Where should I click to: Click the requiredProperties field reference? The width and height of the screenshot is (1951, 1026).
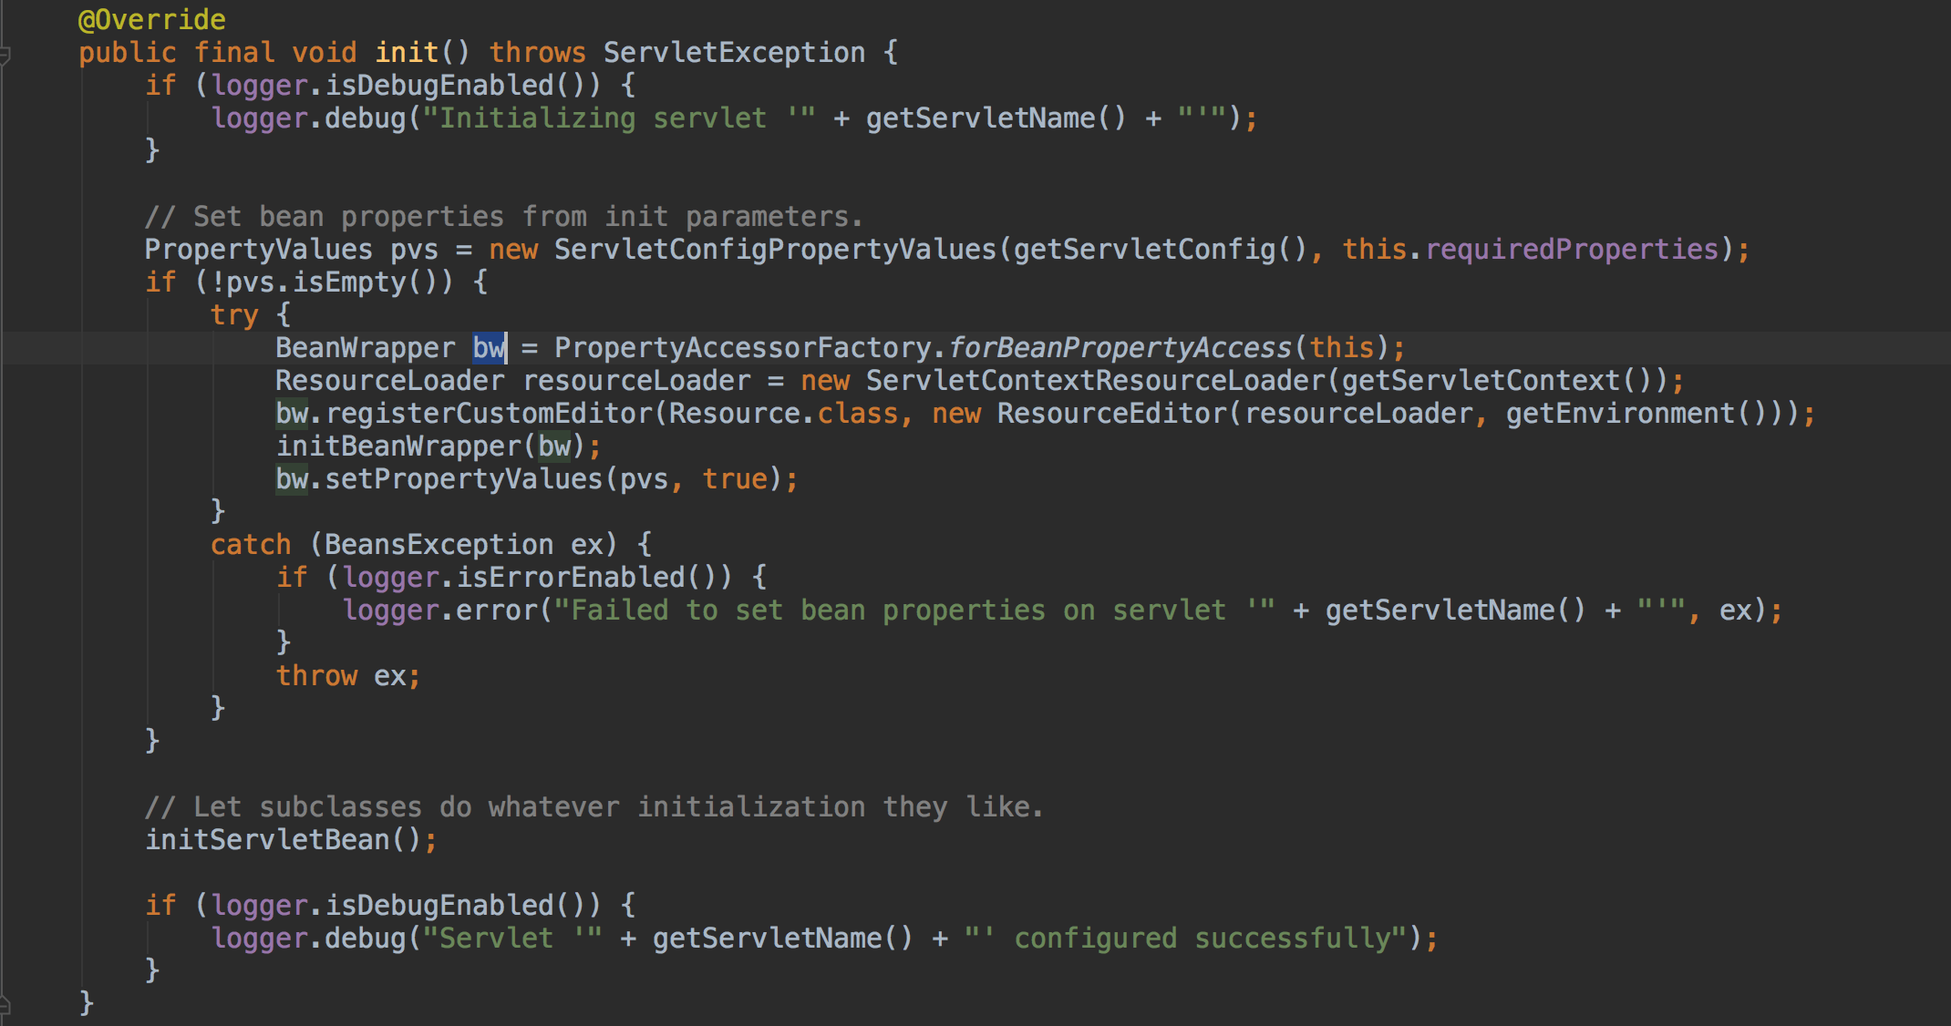tap(1572, 250)
